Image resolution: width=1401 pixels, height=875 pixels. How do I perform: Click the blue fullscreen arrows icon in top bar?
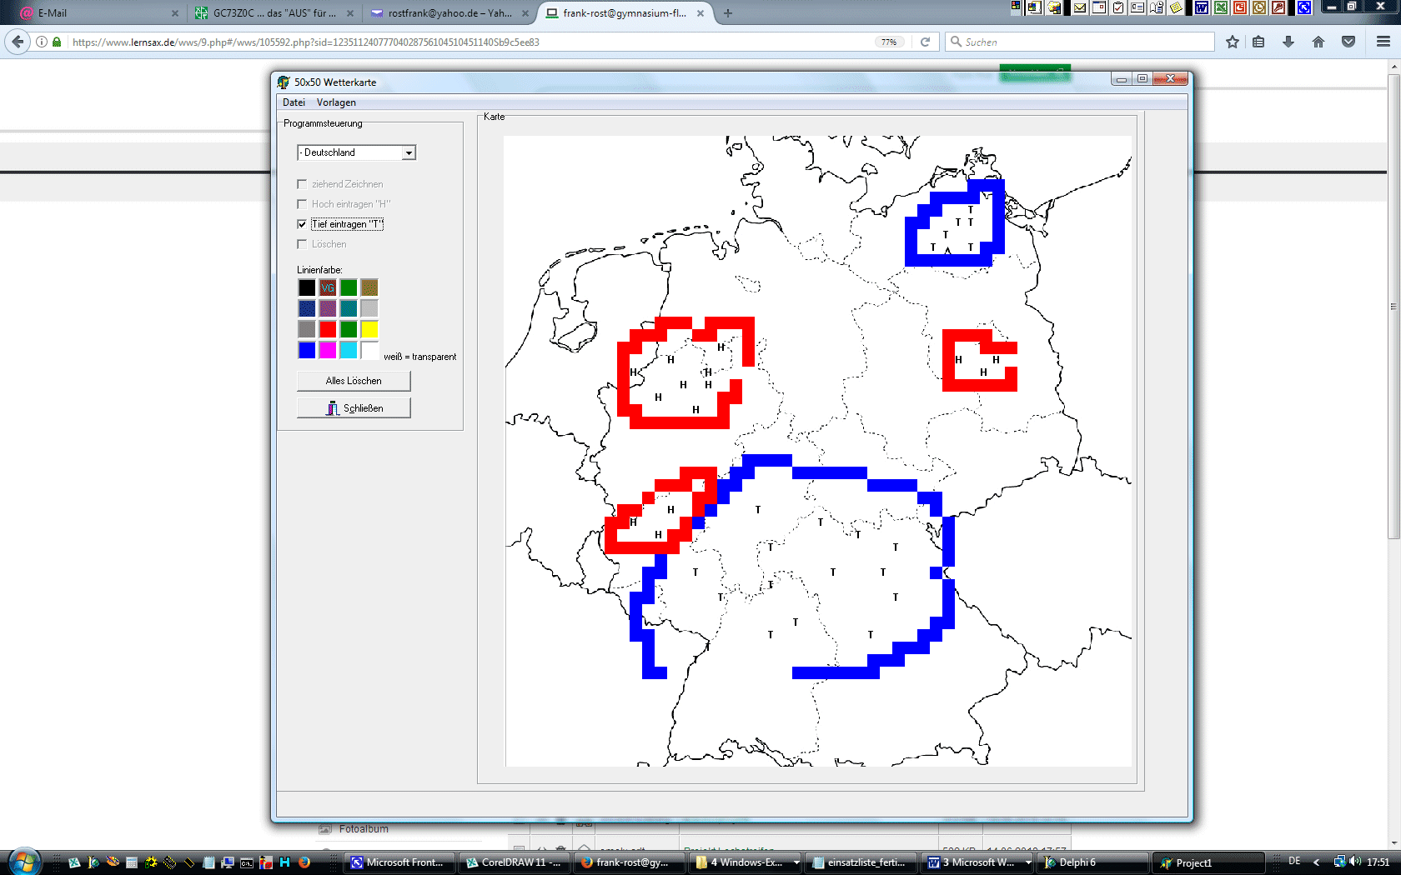(1304, 7)
